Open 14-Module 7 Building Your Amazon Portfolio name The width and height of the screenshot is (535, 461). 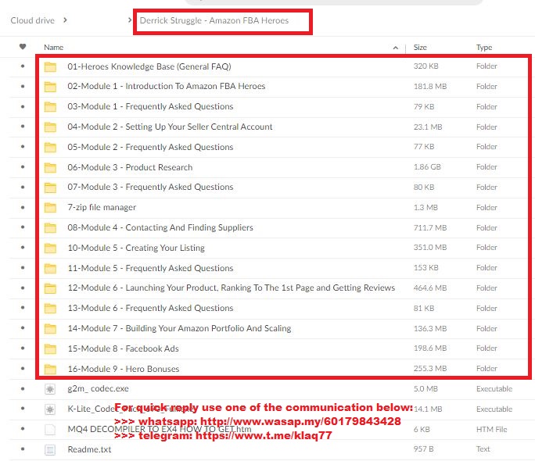(179, 328)
